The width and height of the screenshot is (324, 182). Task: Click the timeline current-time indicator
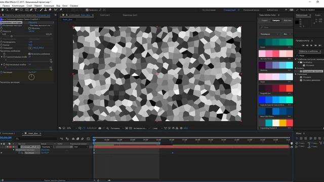click(94, 140)
